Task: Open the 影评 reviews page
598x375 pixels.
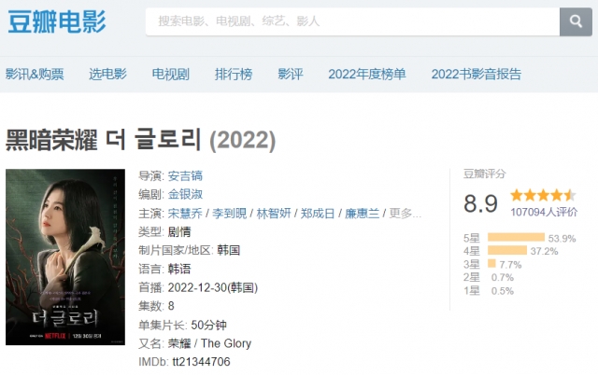Action: click(x=291, y=75)
